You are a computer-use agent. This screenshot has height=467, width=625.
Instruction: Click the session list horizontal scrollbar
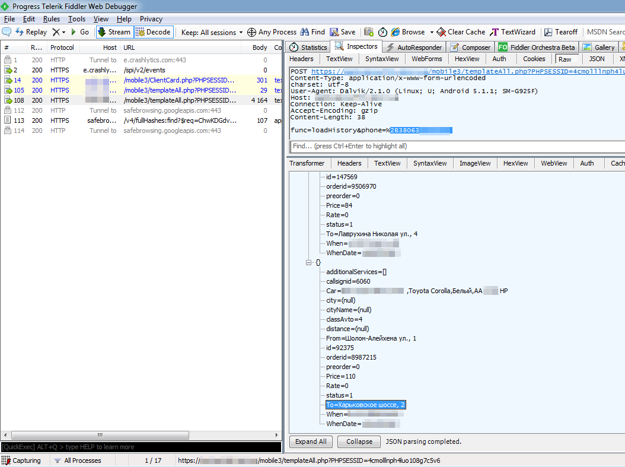[100, 435]
